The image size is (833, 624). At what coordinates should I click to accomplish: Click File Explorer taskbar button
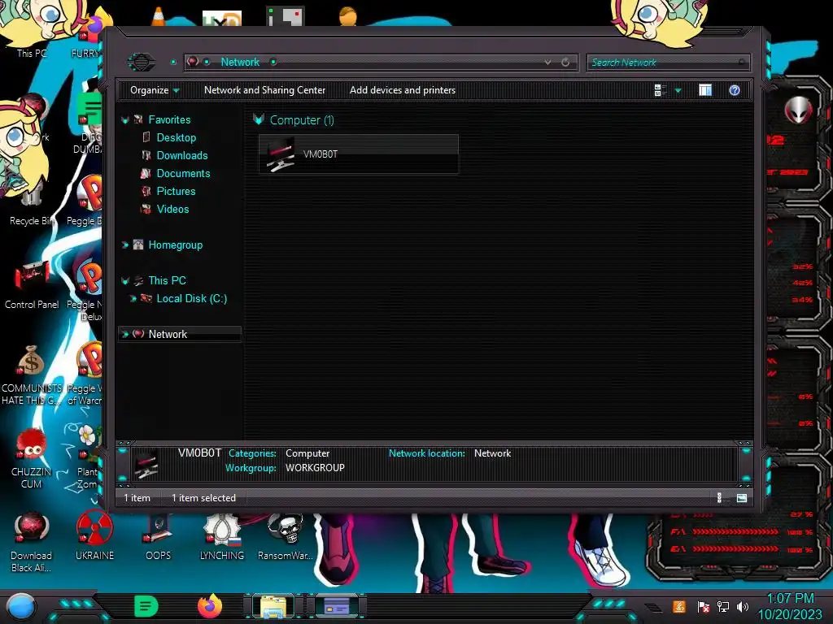pyautogui.click(x=273, y=606)
